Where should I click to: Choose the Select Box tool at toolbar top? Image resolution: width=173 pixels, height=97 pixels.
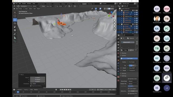coord(15,12)
